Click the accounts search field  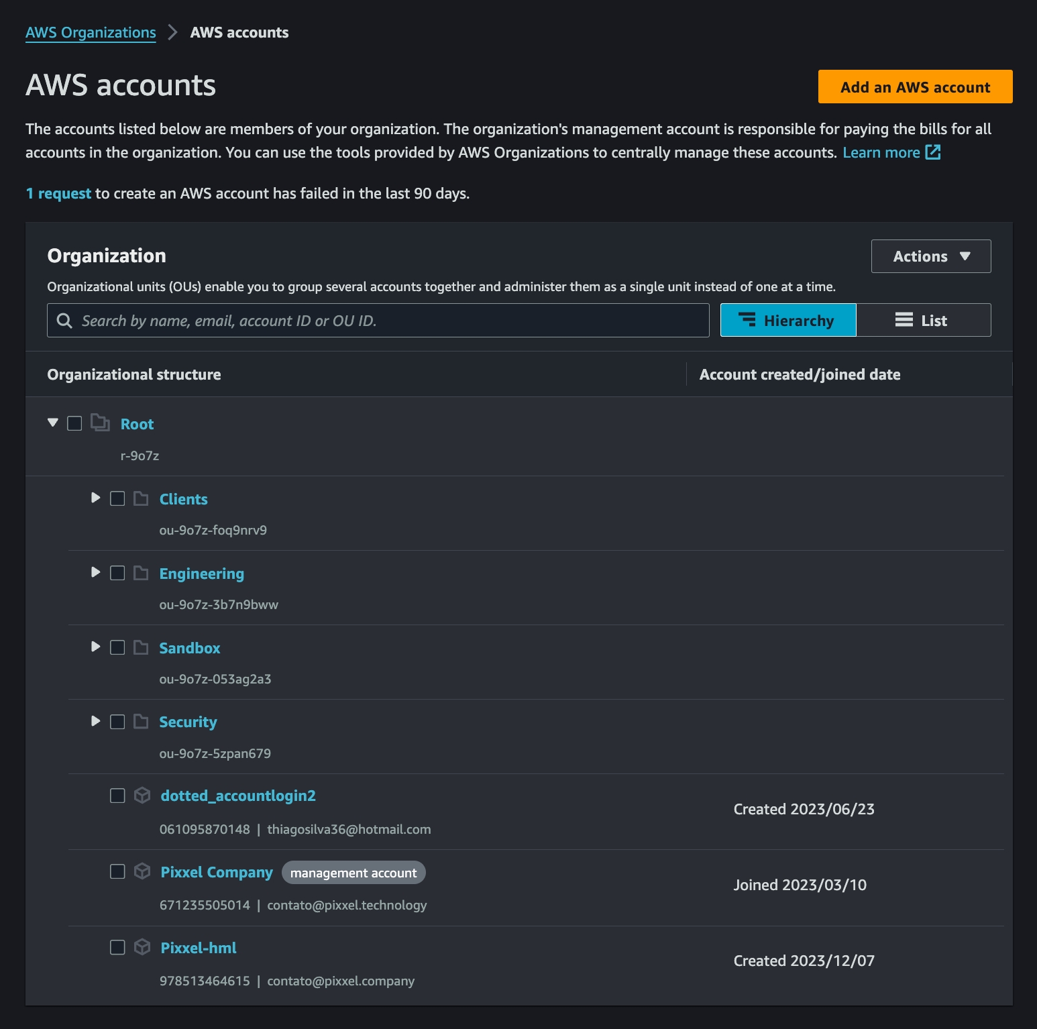point(389,321)
